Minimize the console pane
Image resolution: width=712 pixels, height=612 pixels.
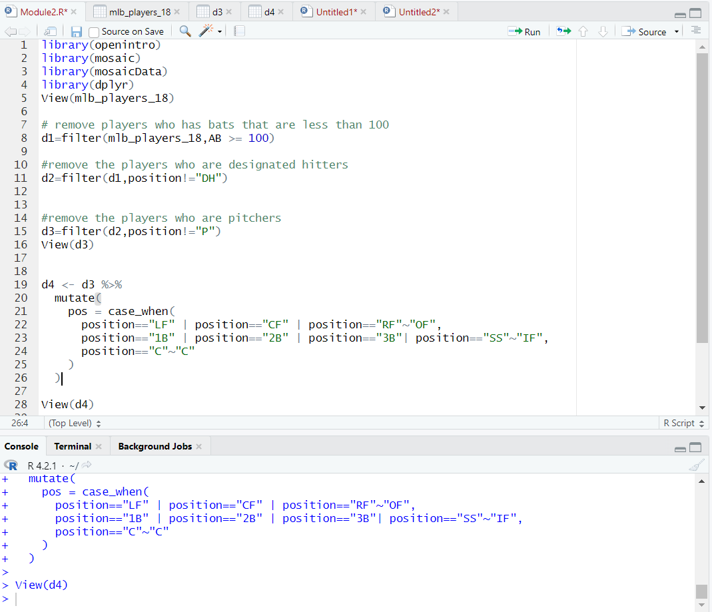680,449
